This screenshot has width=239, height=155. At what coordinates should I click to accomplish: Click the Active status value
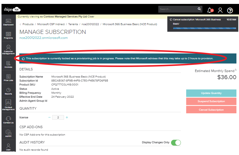click(x=55, y=89)
